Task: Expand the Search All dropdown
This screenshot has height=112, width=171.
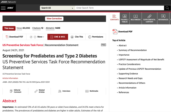Action: pos(58,8)
